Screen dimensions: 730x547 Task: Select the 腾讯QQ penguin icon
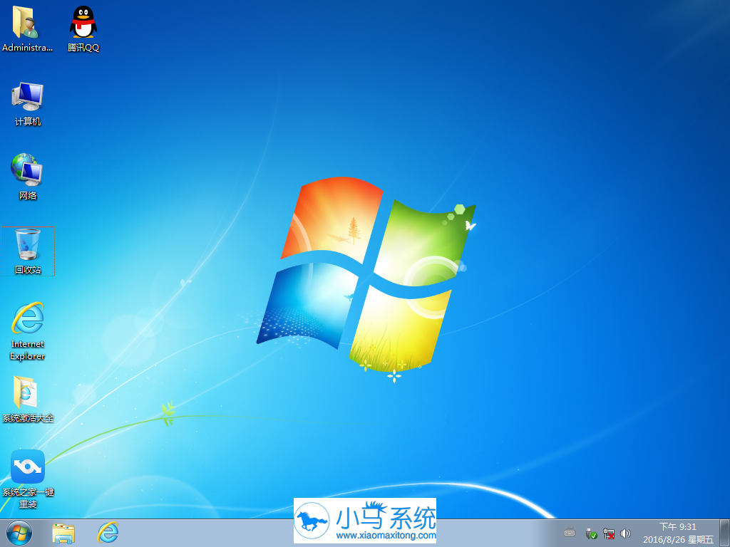point(83,28)
